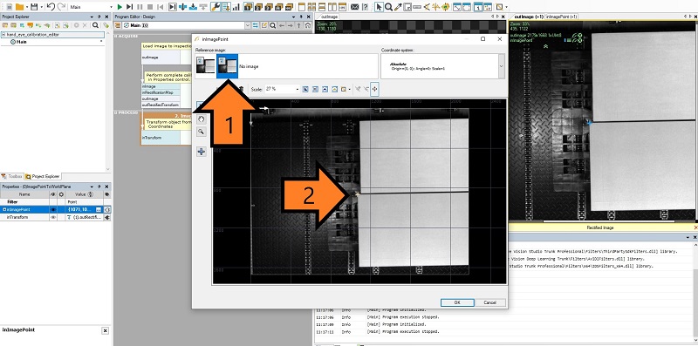Click the color picker eyedropper in the top toolbar
The image size is (698, 346).
pos(399,7)
